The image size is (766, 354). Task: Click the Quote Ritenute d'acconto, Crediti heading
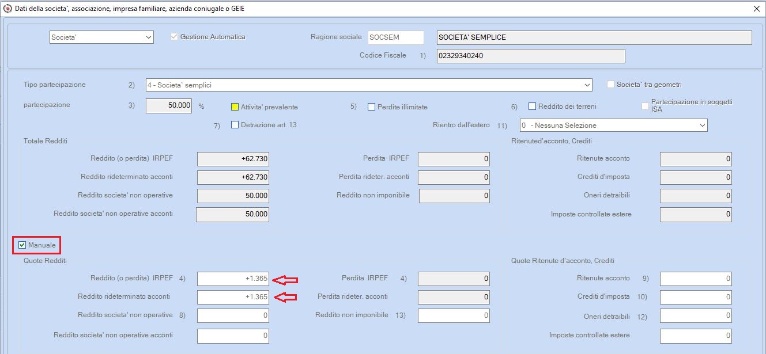[563, 261]
